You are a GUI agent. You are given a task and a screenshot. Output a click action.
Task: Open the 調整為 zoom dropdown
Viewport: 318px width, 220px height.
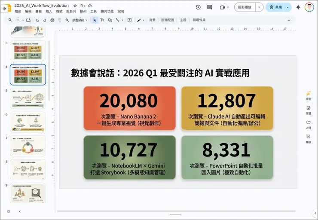(80, 20)
